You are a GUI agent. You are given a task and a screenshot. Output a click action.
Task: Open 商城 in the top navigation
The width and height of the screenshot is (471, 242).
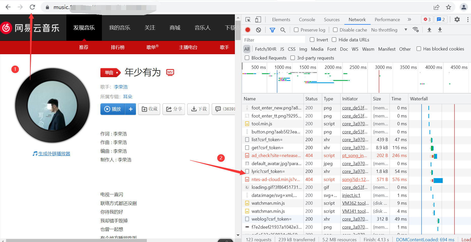click(175, 28)
